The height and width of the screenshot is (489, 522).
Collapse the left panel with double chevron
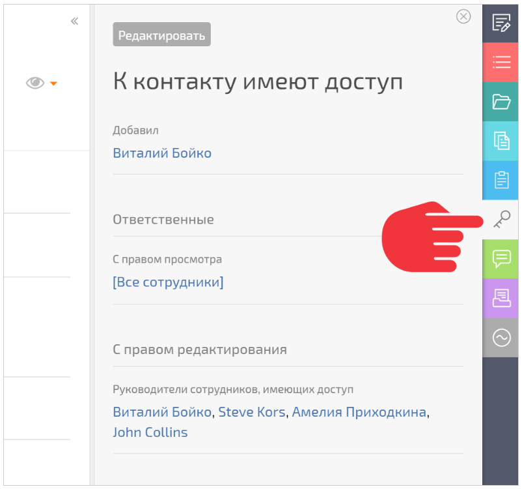(74, 22)
